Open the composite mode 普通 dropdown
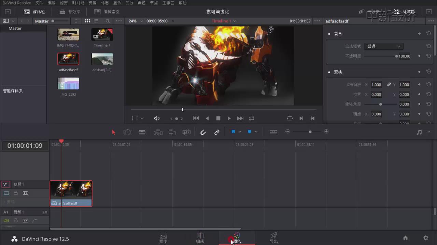The width and height of the screenshot is (437, 245). (x=383, y=46)
